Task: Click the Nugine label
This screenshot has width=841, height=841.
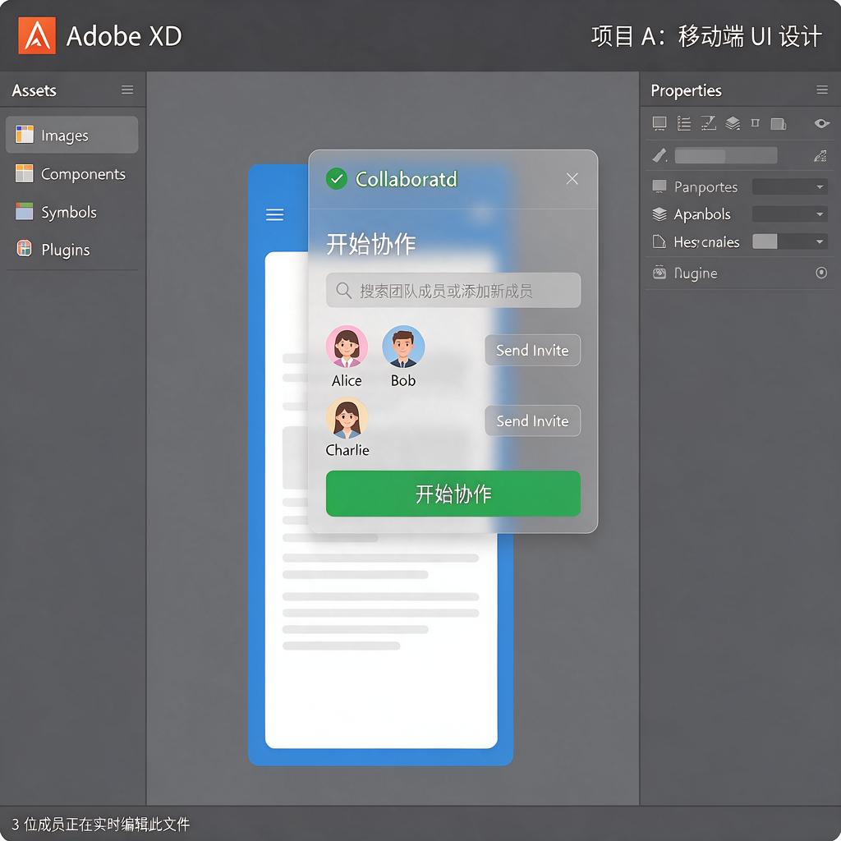Action: click(x=696, y=273)
